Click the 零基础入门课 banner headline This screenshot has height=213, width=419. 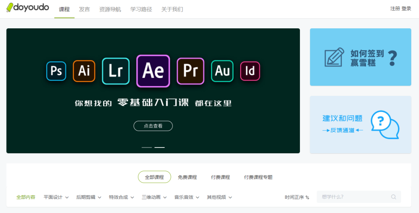click(153, 102)
